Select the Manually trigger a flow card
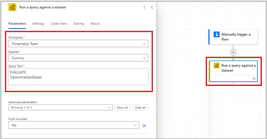The width and height of the screenshot is (267, 139). (x=233, y=37)
